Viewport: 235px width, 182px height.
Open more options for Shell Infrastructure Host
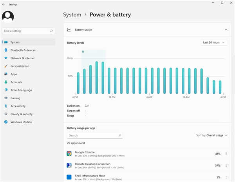click(x=226, y=177)
